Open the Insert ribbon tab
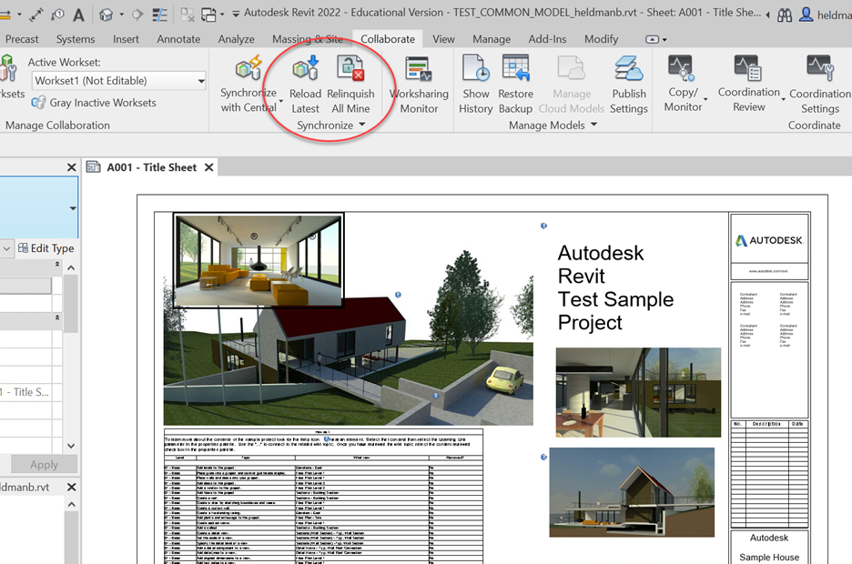 (x=126, y=39)
